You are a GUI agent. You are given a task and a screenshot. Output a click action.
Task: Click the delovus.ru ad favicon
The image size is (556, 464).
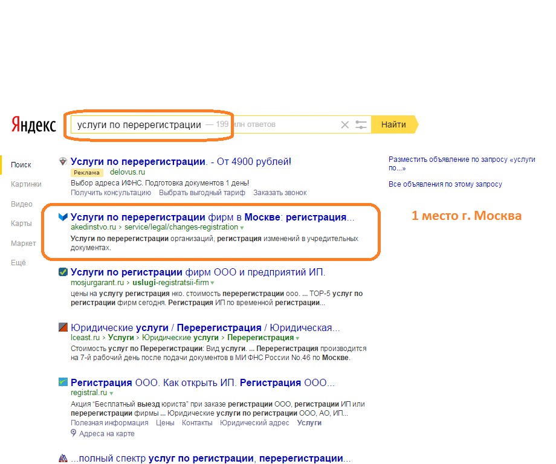pyautogui.click(x=63, y=162)
